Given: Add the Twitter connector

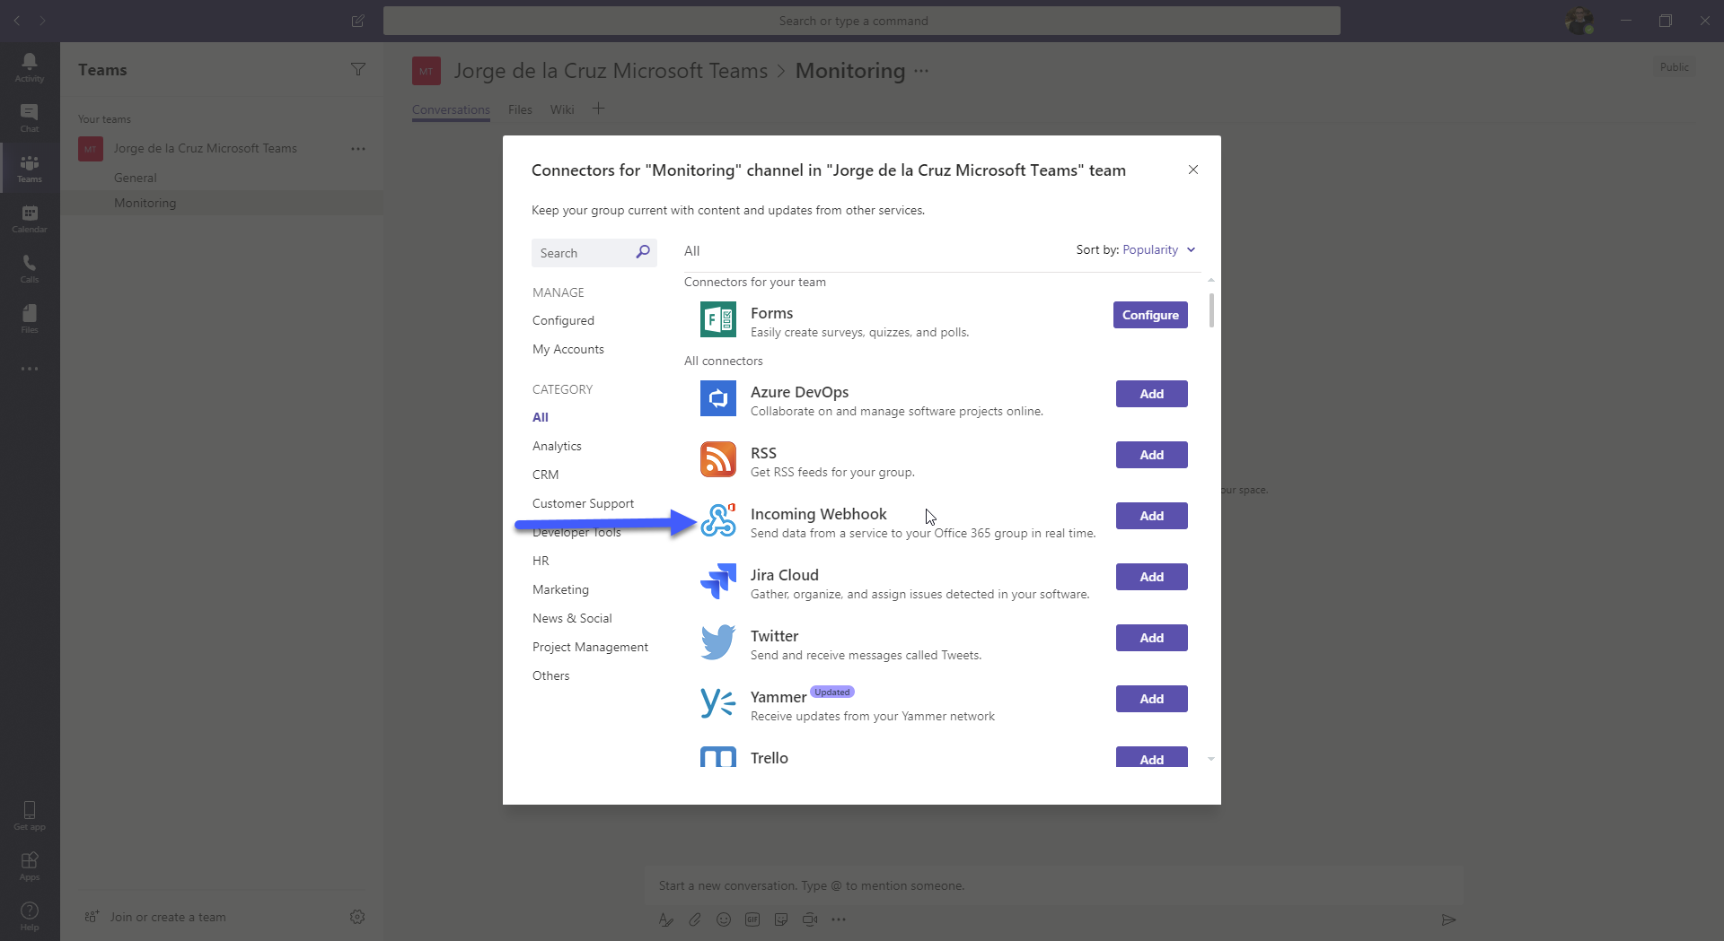Looking at the screenshot, I should coord(1152,638).
